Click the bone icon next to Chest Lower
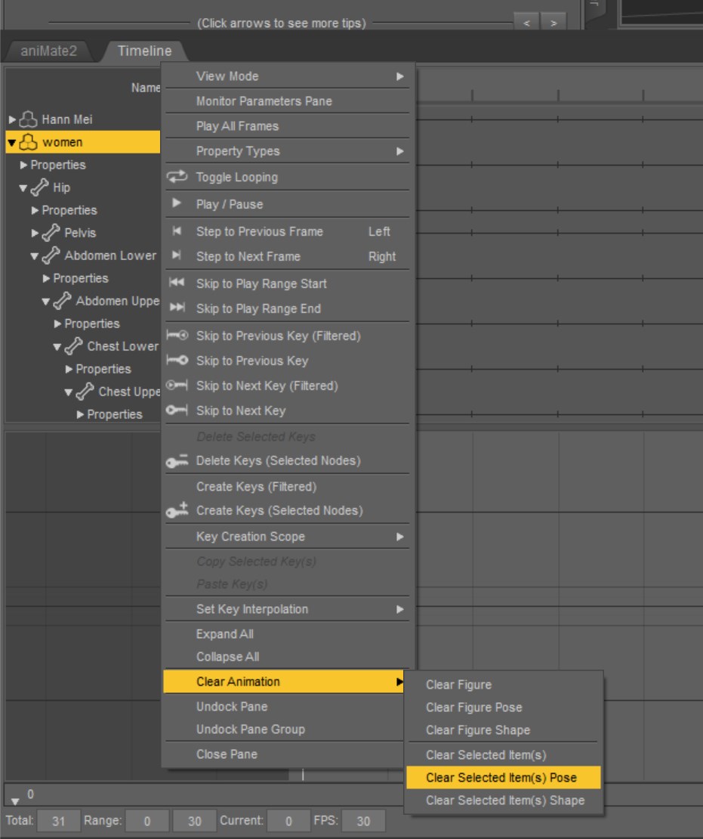 [74, 346]
